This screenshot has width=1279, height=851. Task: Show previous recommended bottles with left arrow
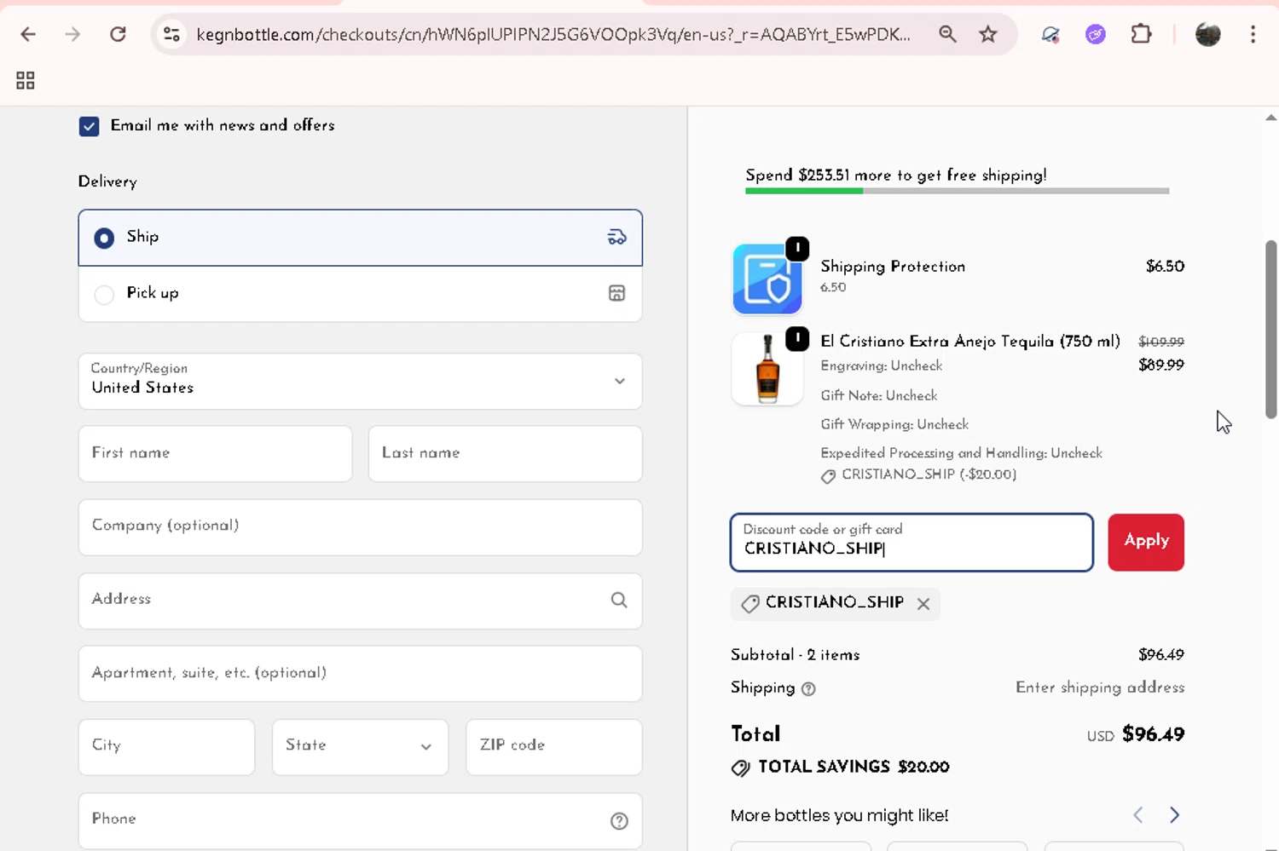[1138, 815]
